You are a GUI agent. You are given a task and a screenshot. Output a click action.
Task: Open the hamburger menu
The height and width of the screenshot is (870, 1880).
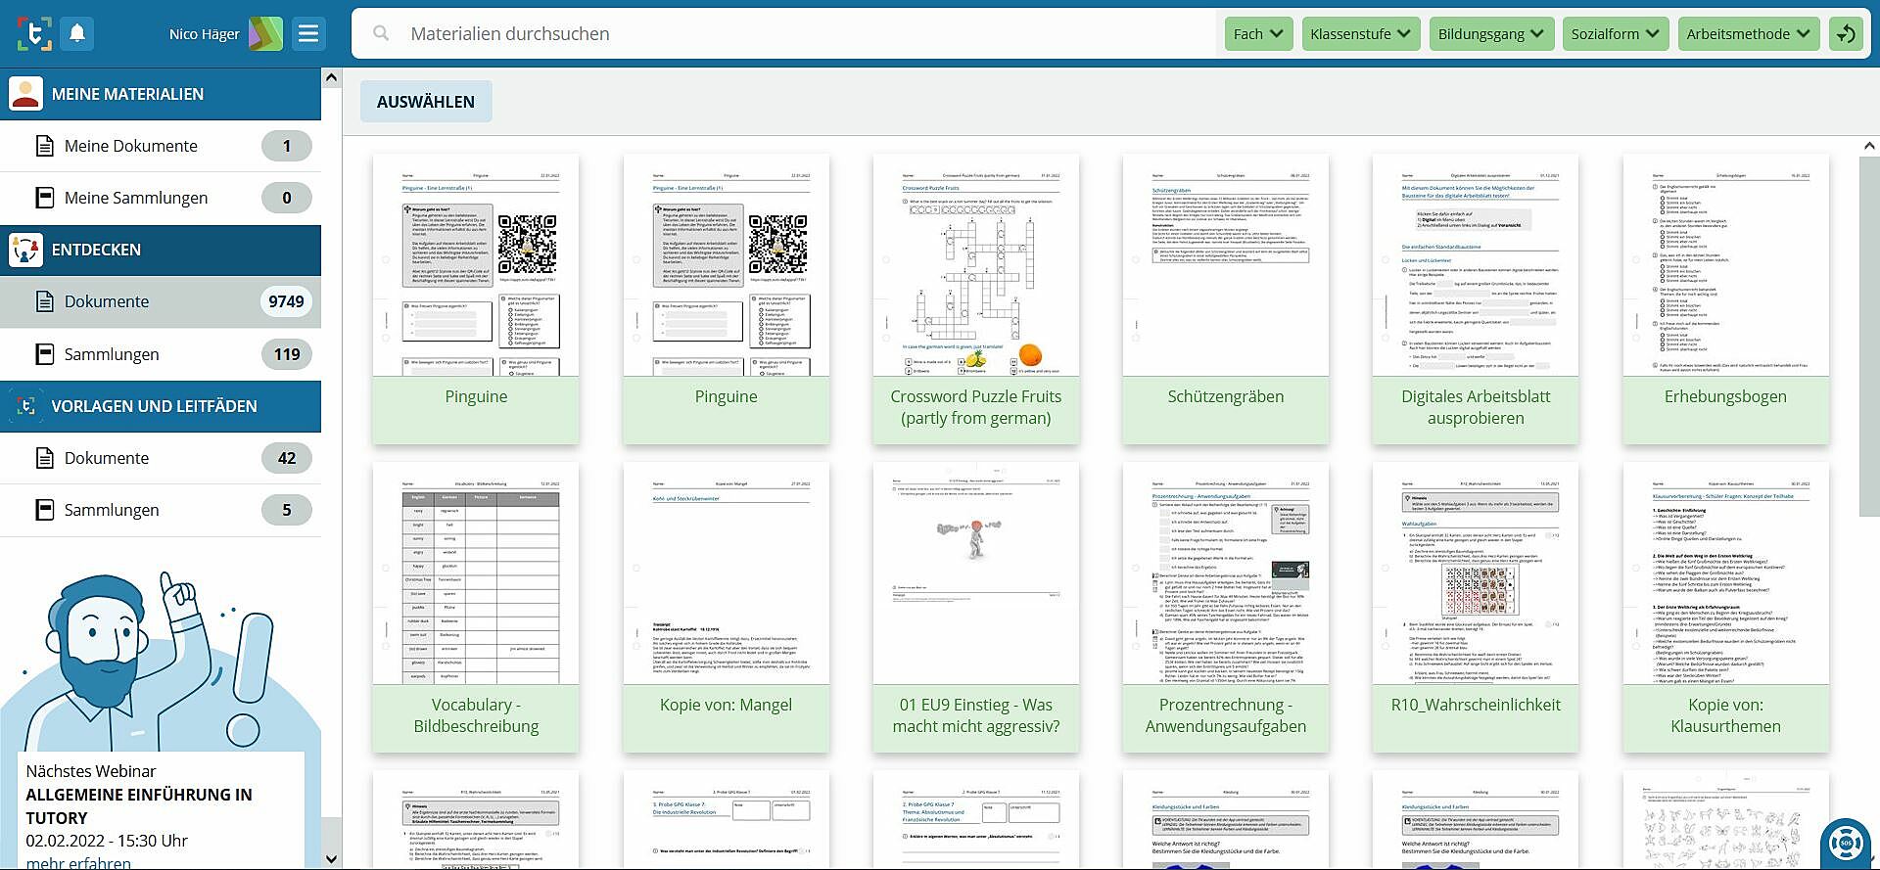(308, 34)
